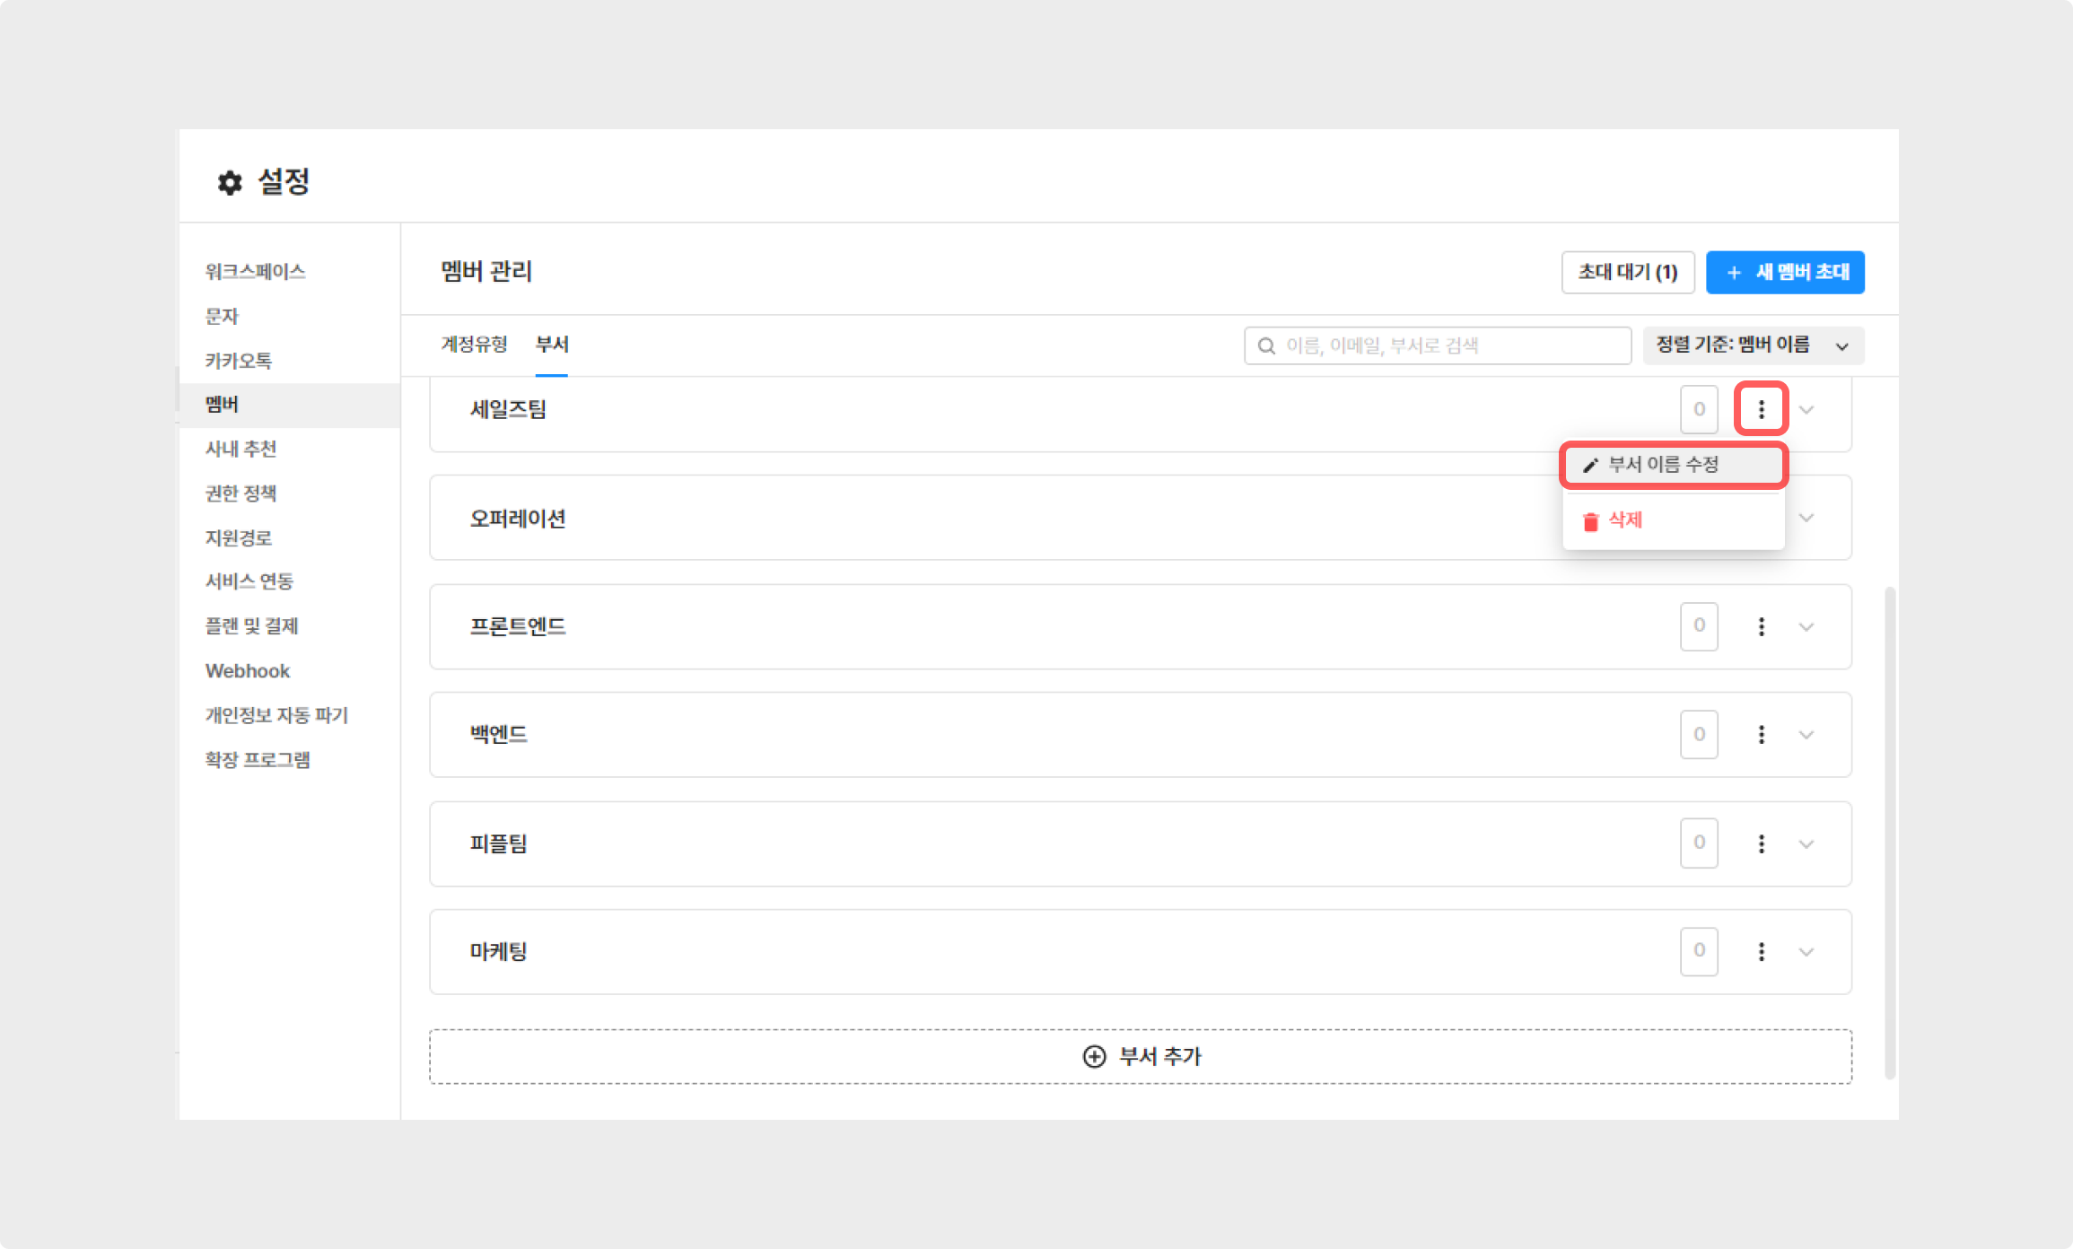Open 피플팀 row's three-dot menu
2073x1249 pixels.
point(1761,843)
